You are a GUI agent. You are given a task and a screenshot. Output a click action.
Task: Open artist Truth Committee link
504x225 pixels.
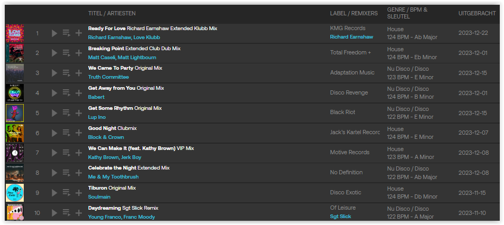(x=108, y=77)
